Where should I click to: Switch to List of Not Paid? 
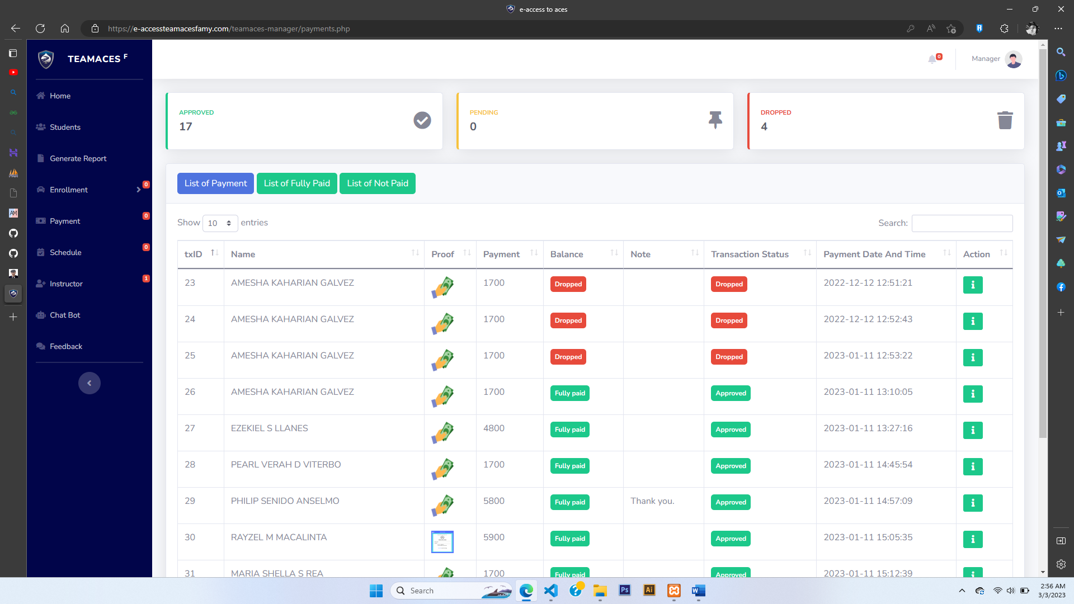click(x=377, y=183)
